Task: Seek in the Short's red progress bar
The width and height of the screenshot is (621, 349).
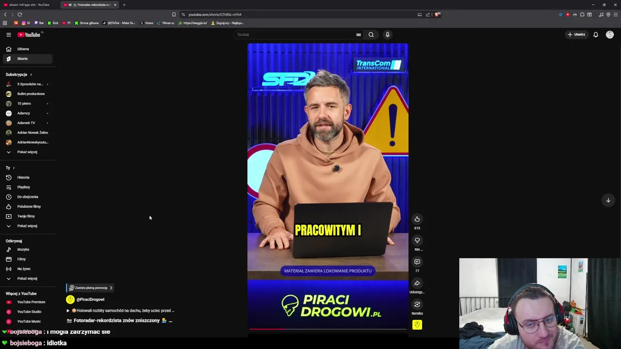Action: (327, 329)
